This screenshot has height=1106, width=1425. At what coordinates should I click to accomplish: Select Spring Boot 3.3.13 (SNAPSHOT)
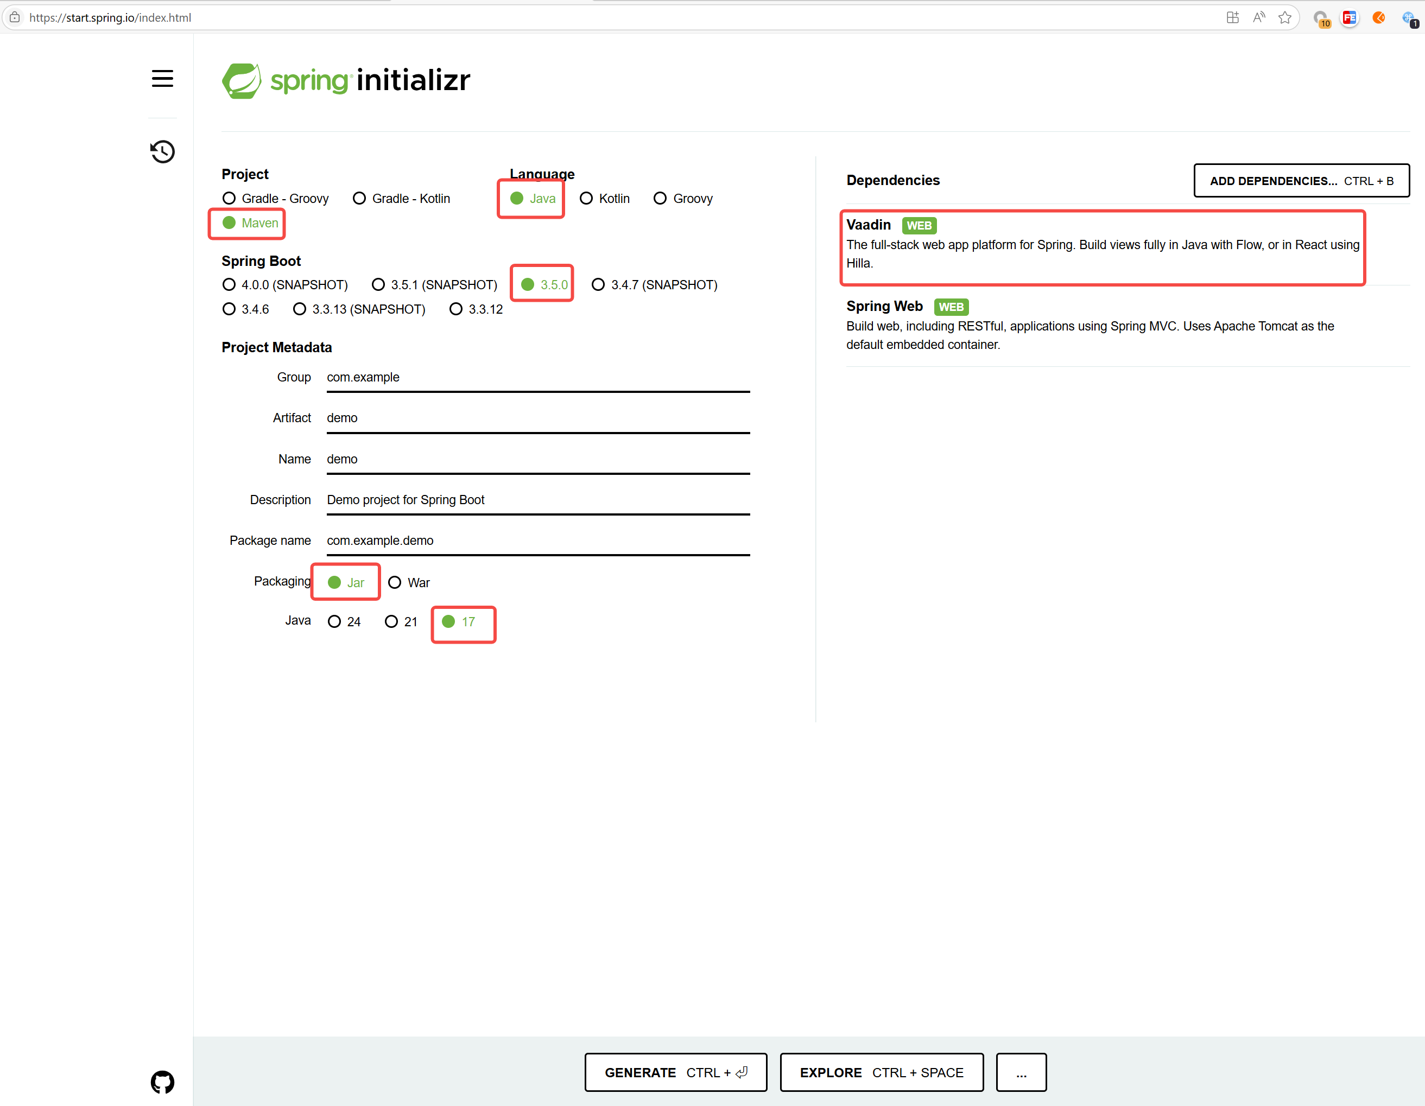[359, 309]
